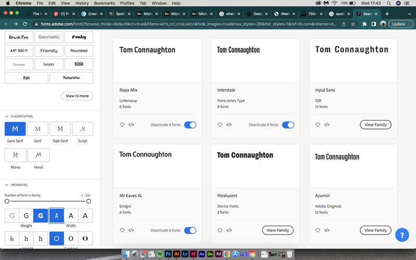This screenshot has width=416, height=260.
Task: Click the share icon in the address bar
Action: [x=344, y=24]
